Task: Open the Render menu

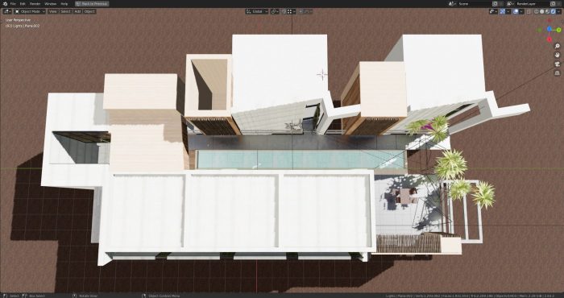Action: pyautogui.click(x=35, y=3)
